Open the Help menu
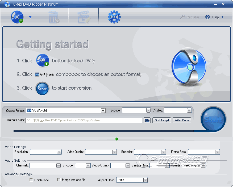The image size is (233, 187). tap(215, 17)
